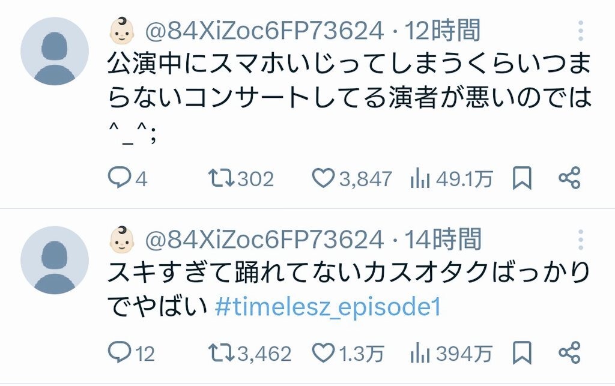The height and width of the screenshot is (386, 615).
Task: Open profile avatar of the first tweet
Action: tap(55, 52)
